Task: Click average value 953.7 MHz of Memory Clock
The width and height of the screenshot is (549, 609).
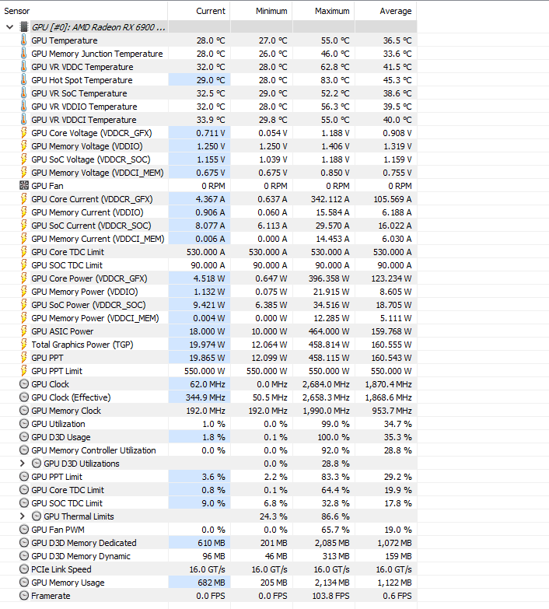Action: [x=392, y=411]
